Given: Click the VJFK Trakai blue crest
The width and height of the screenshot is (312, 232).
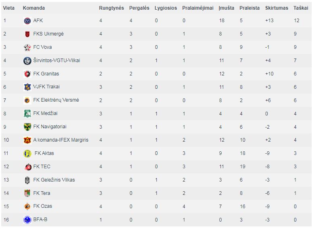Looking at the screenshot, I should point(27,87).
